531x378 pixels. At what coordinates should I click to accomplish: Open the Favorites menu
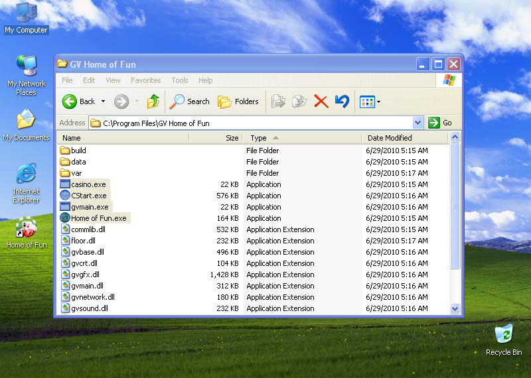145,80
